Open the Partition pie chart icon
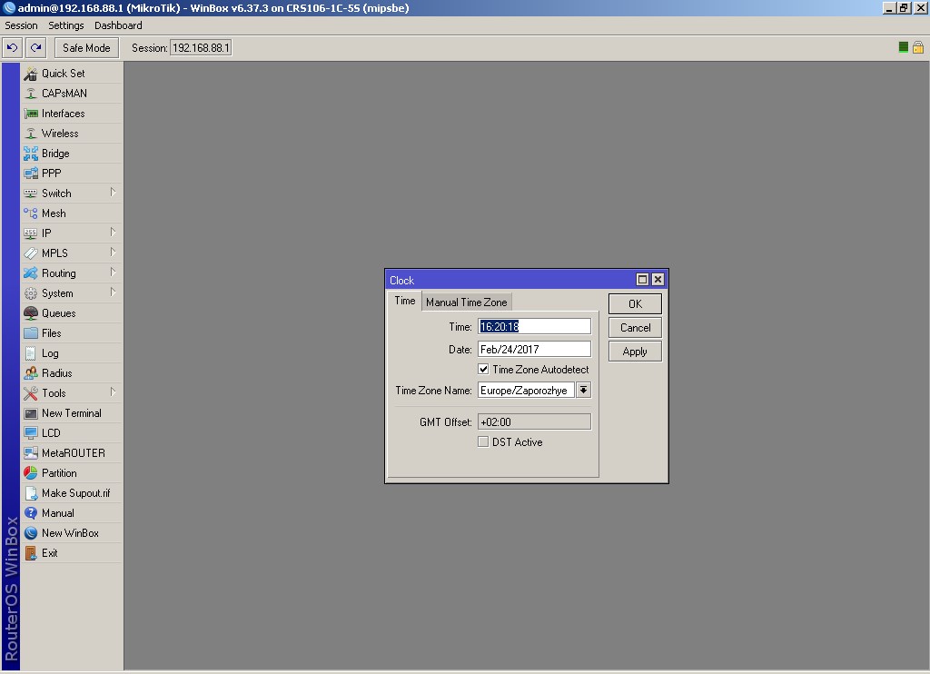Viewport: 930px width, 674px height. (31, 473)
